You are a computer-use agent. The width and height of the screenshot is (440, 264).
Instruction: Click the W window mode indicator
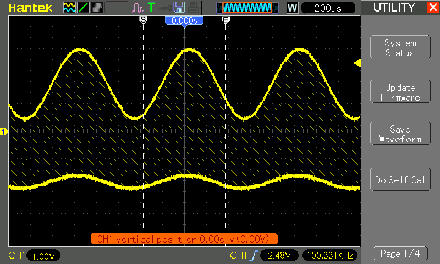tap(293, 8)
